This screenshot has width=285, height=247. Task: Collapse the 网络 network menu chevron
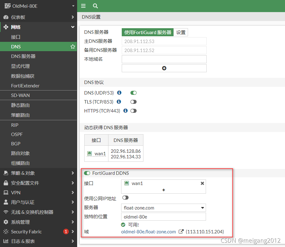pyautogui.click(x=73, y=27)
